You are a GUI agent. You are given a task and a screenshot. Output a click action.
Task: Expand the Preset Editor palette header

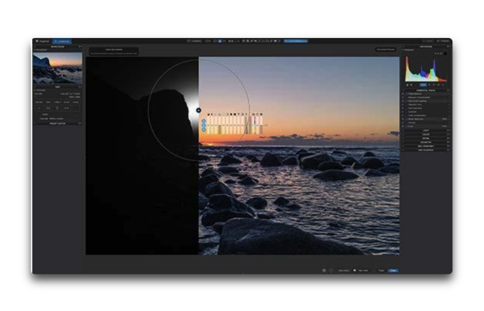[x=58, y=124]
